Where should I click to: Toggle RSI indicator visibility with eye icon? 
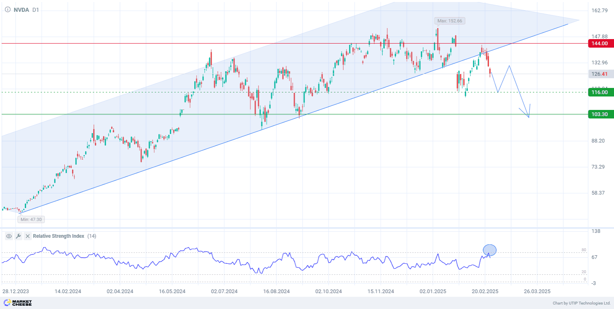[9, 236]
